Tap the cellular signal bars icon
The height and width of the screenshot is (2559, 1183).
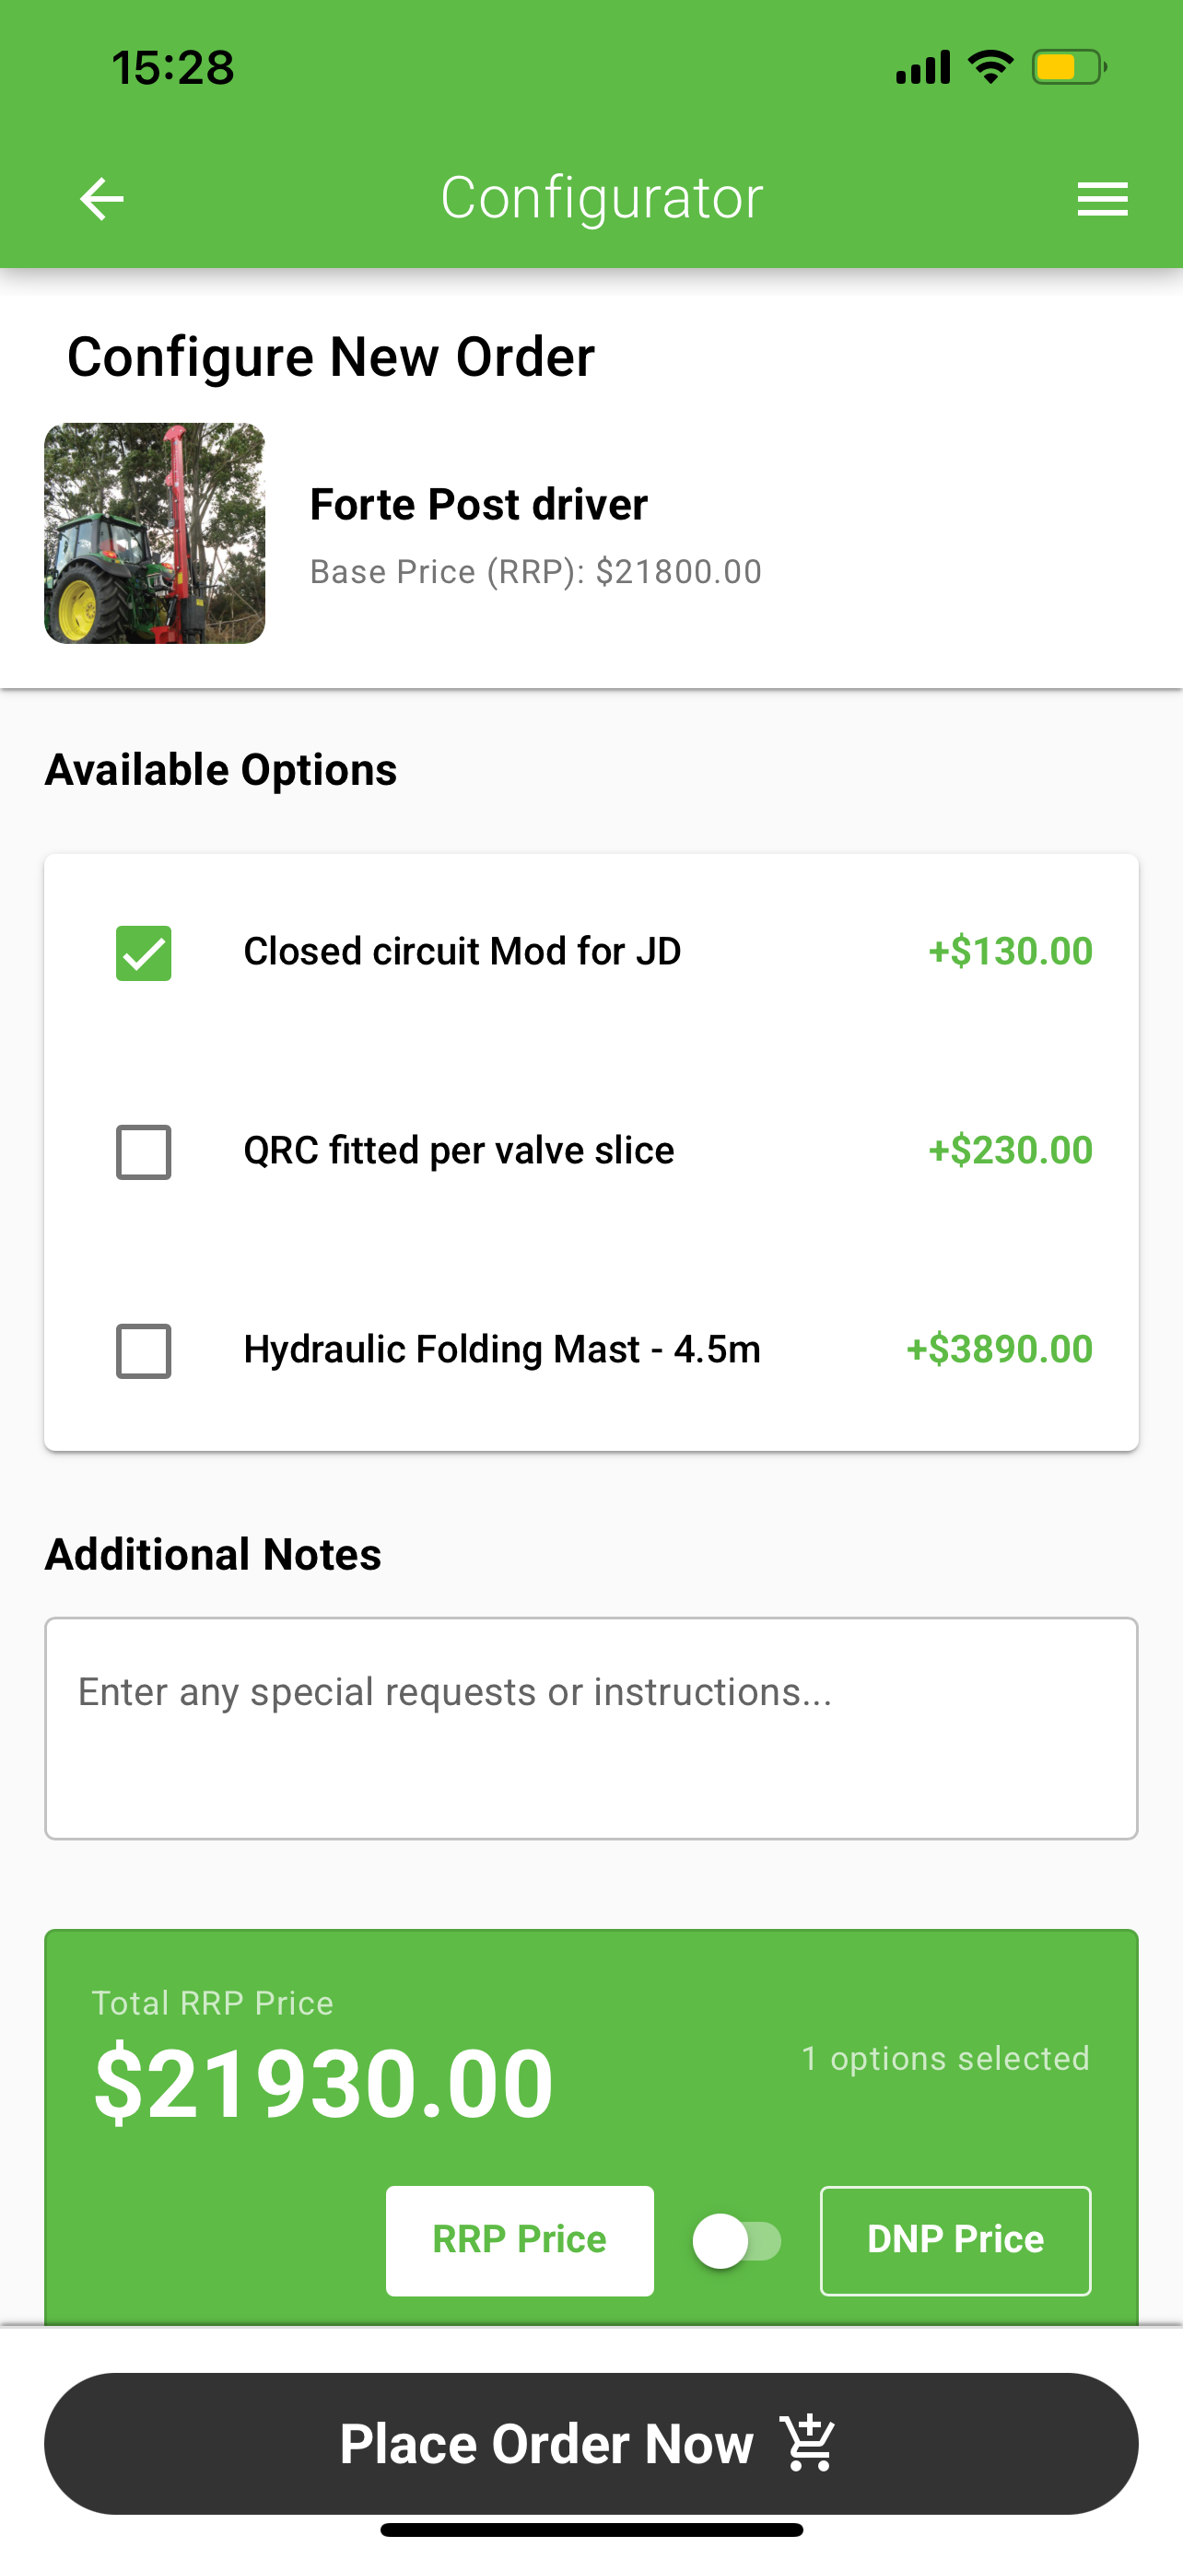tap(923, 67)
